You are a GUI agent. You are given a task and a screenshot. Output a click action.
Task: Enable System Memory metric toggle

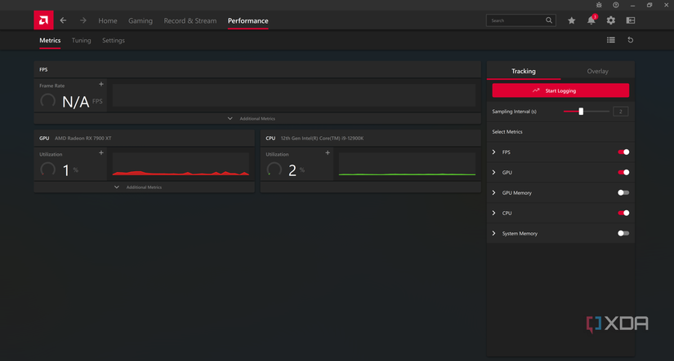pos(623,234)
